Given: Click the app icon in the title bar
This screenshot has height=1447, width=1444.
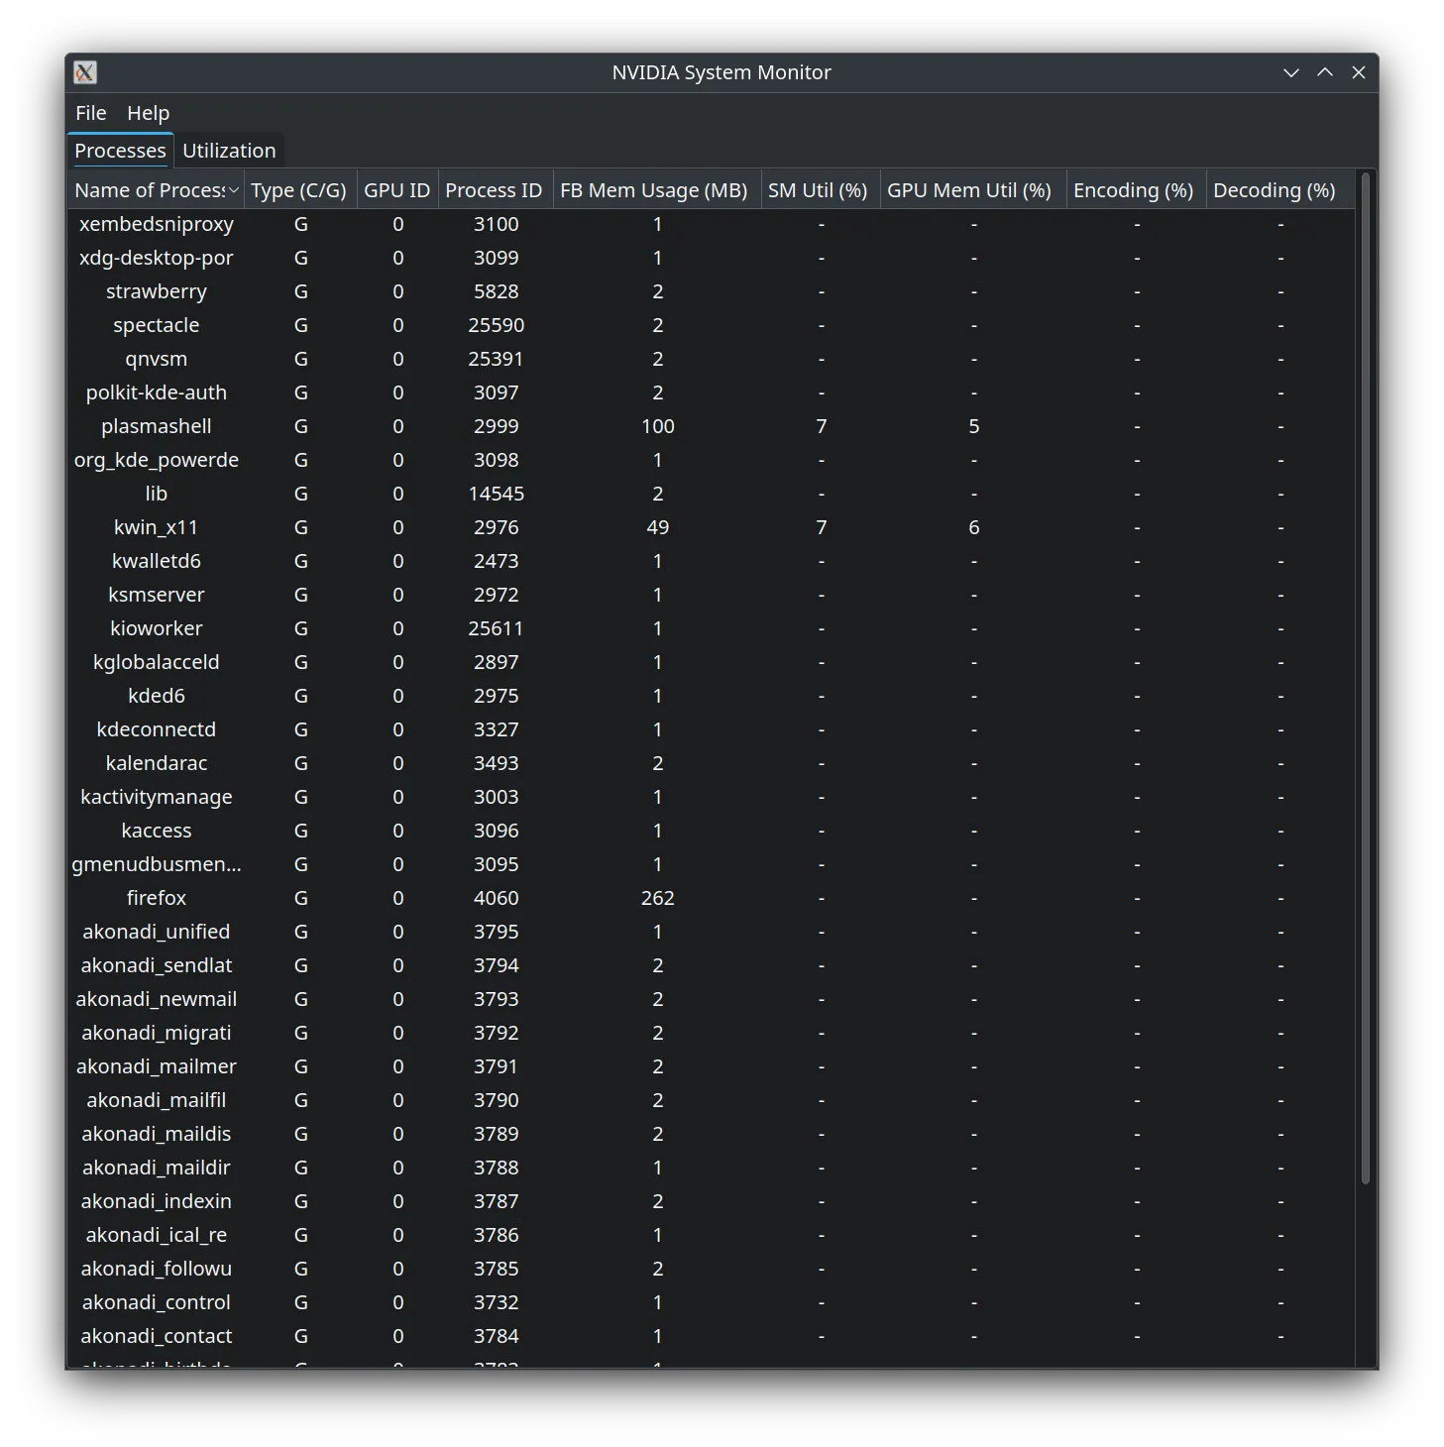Looking at the screenshot, I should pyautogui.click(x=85, y=72).
